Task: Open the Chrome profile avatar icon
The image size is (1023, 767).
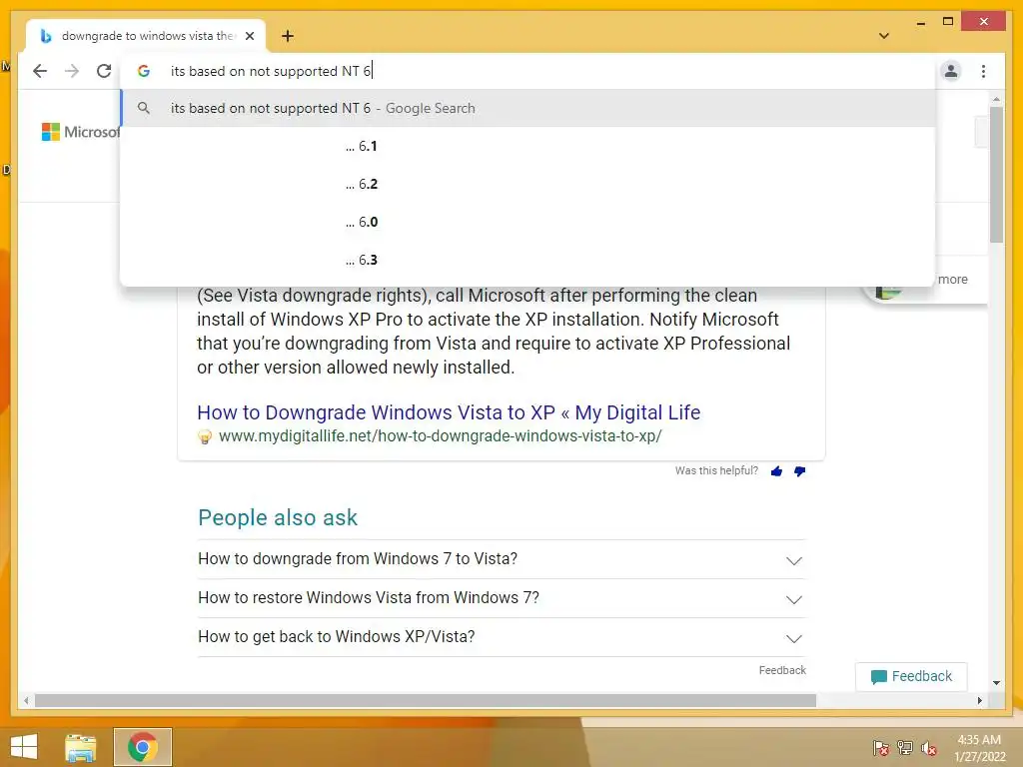Action: 951,71
